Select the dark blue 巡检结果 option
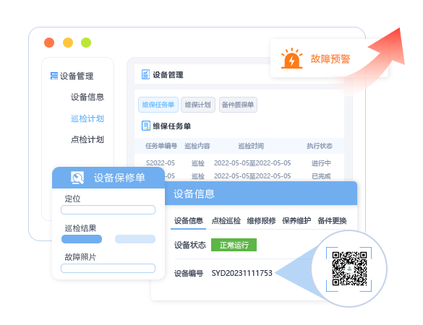Image resolution: width=423 pixels, height=325 pixels. (82, 239)
